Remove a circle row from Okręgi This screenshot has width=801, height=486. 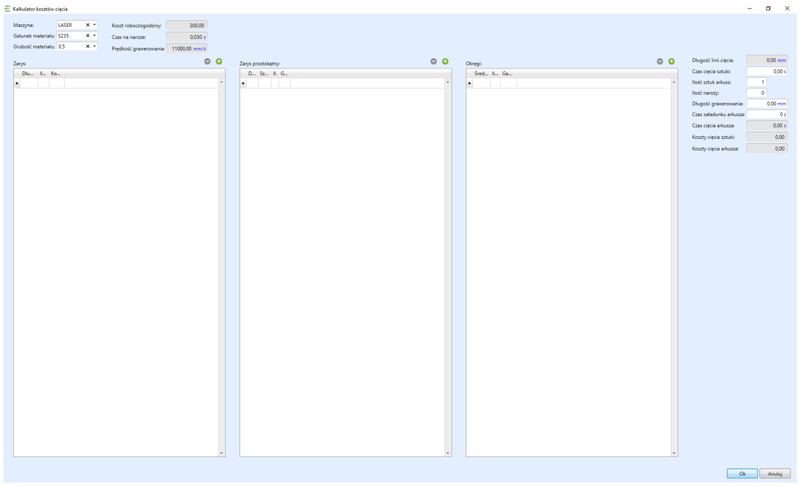(660, 62)
